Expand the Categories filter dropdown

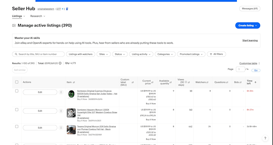tap(165, 54)
